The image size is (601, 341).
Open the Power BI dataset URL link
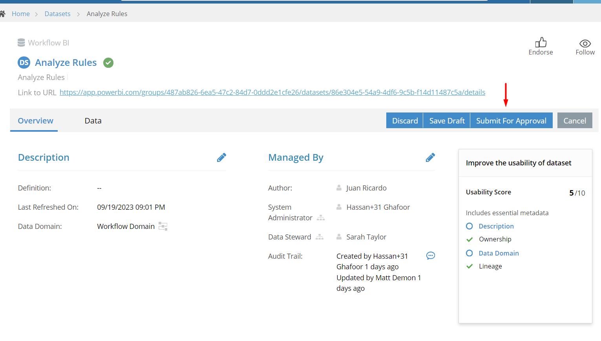tap(272, 92)
